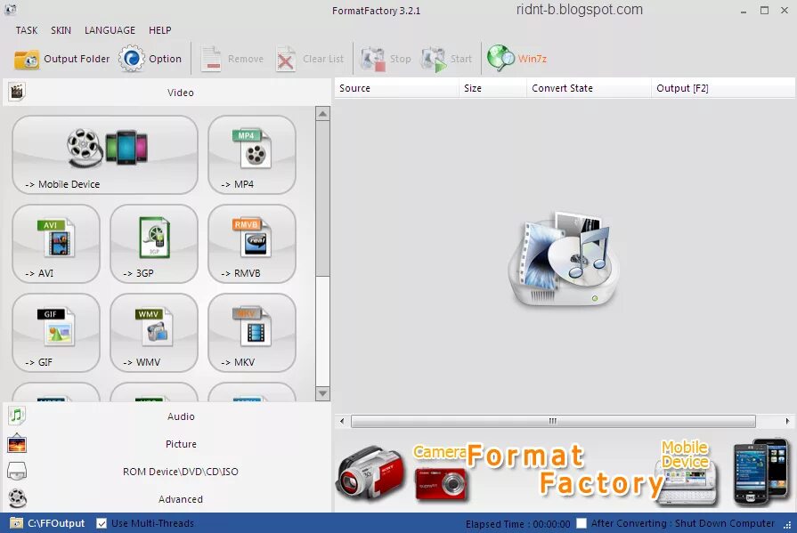Click the format list scroll up arrow
This screenshot has height=533, width=797.
click(x=322, y=114)
